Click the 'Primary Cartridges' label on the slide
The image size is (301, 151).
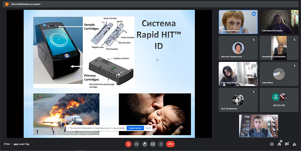point(91,77)
